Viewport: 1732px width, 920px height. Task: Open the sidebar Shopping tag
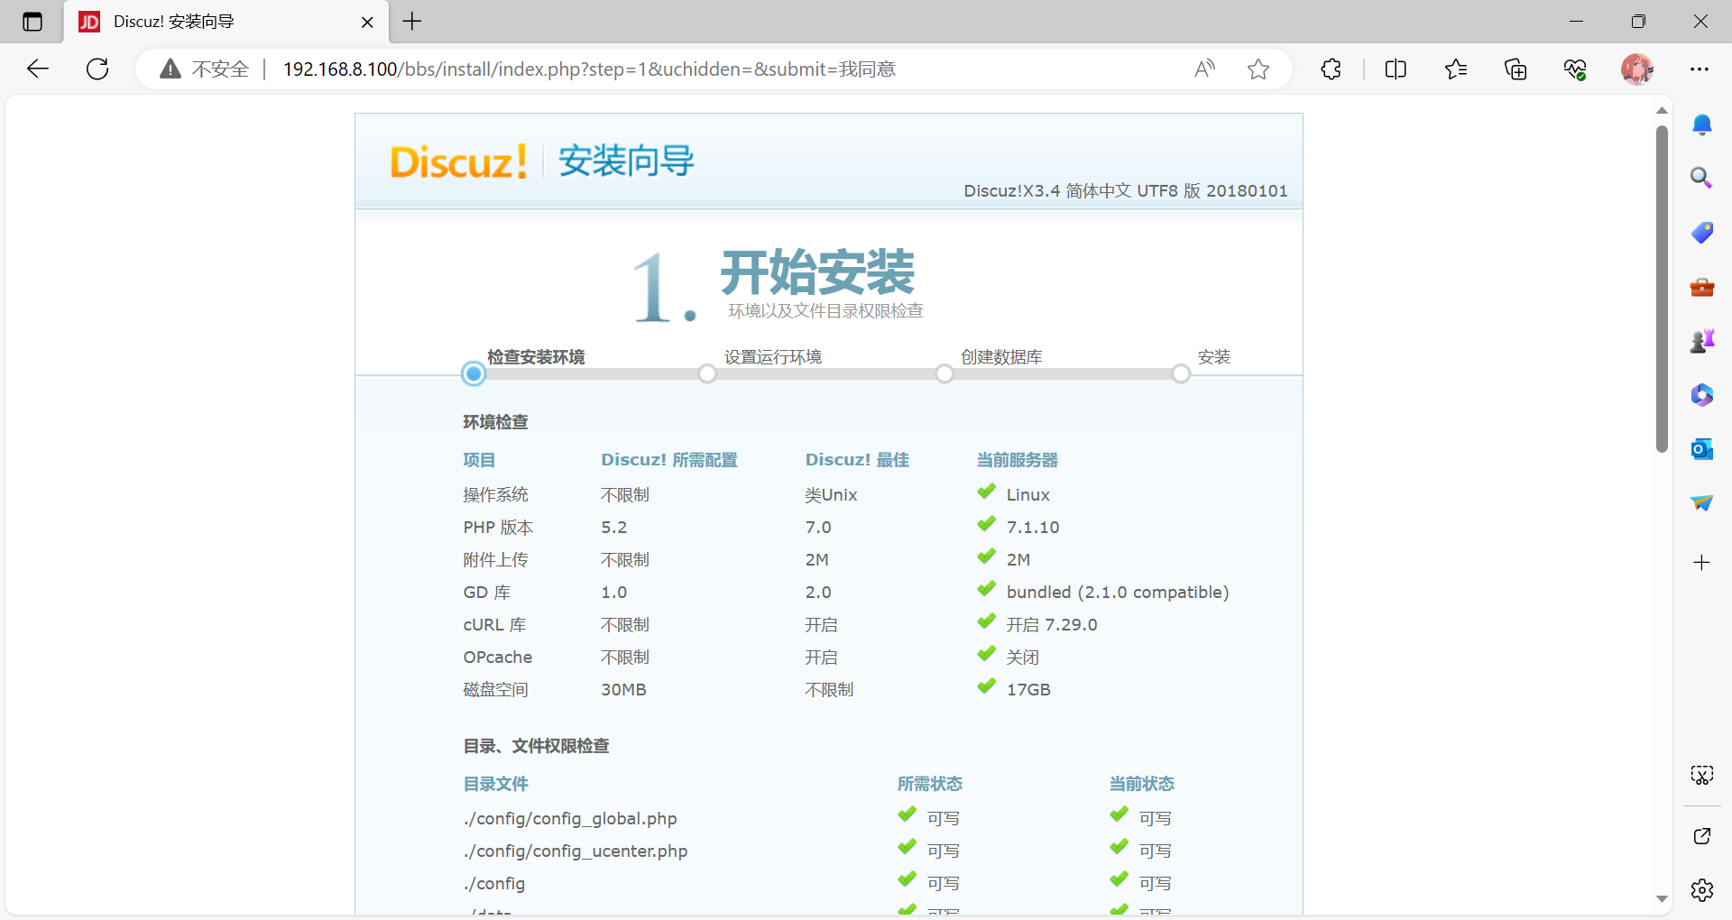(x=1702, y=233)
